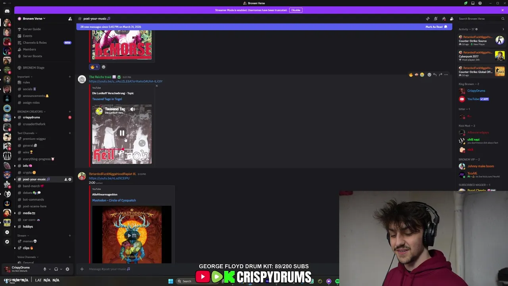Click CrispyDrums in the member list
Image resolution: width=508 pixels, height=286 pixels.
pos(476,91)
